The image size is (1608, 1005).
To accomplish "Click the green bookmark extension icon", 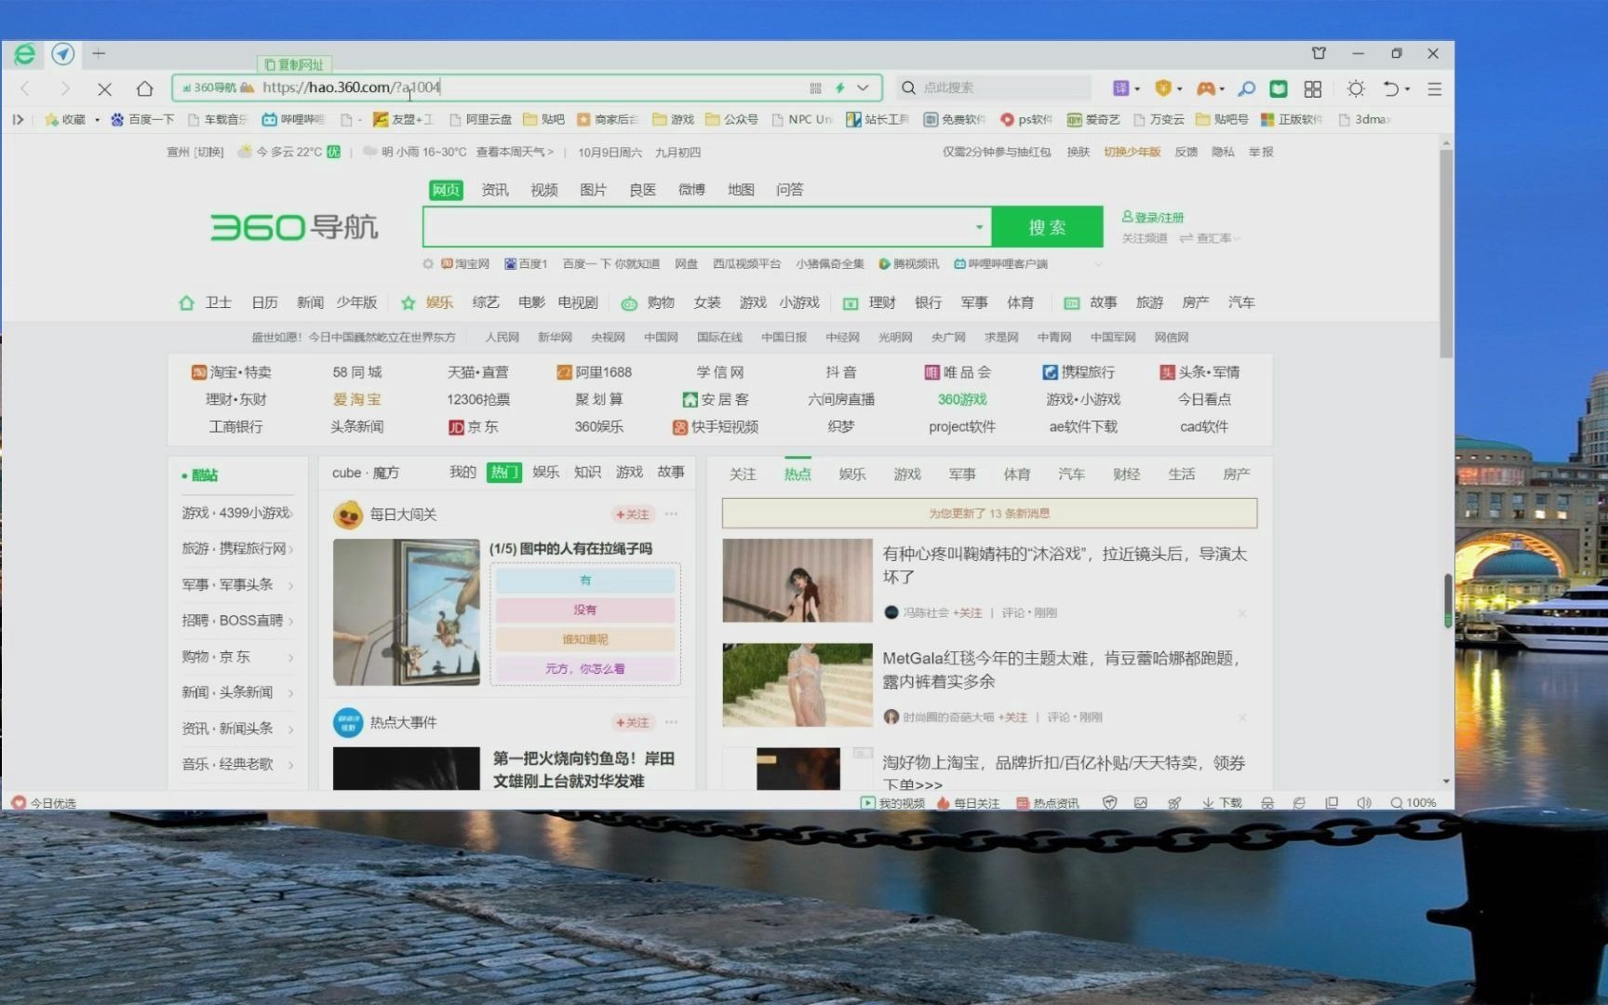I will 1279,88.
